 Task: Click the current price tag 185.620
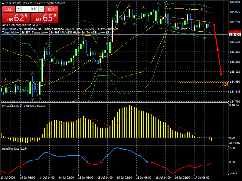tap(235, 35)
